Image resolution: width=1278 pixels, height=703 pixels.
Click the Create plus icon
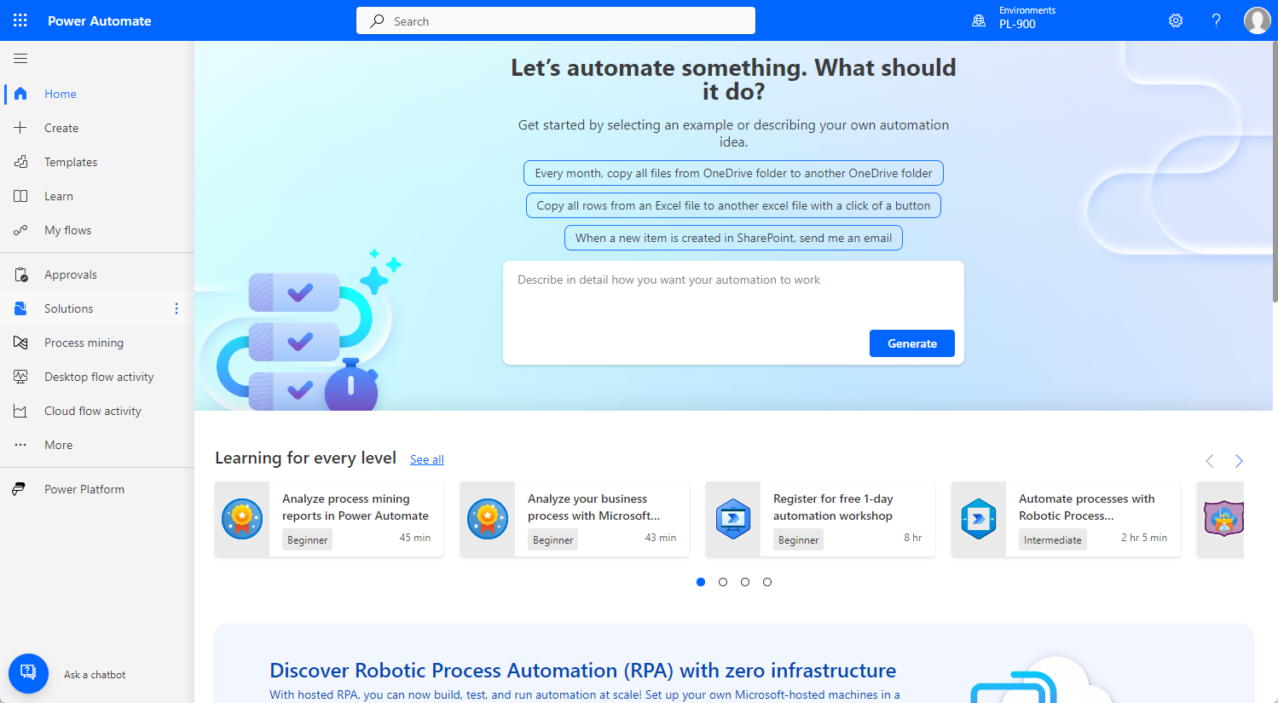(20, 128)
